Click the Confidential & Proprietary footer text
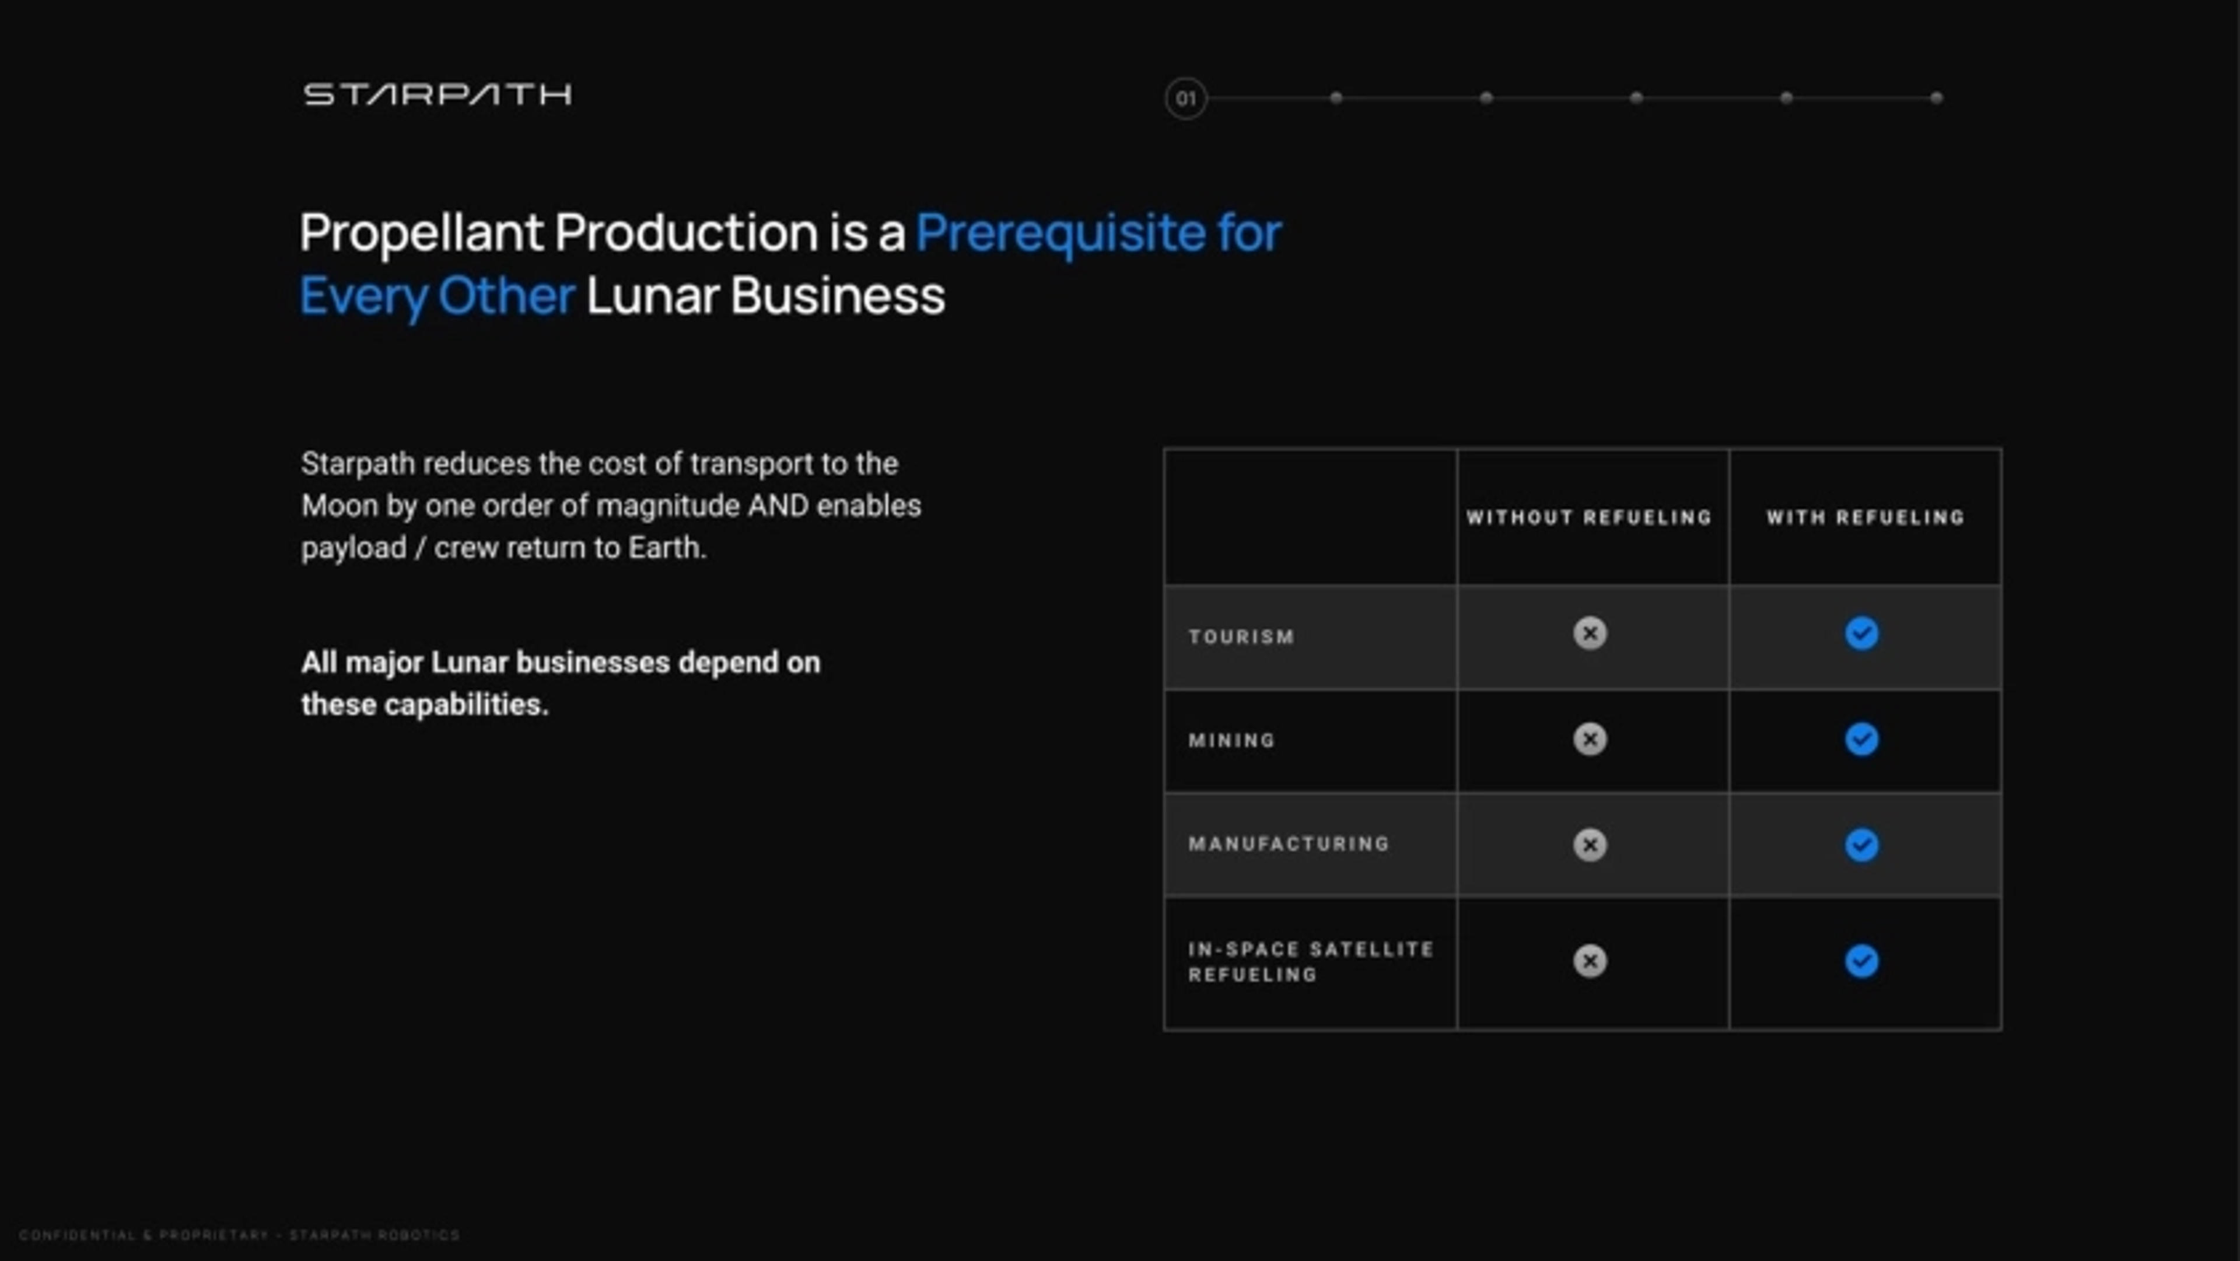 pos(239,1235)
